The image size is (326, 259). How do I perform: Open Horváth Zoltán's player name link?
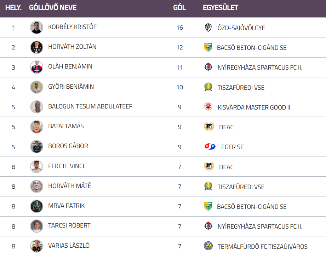click(72, 47)
